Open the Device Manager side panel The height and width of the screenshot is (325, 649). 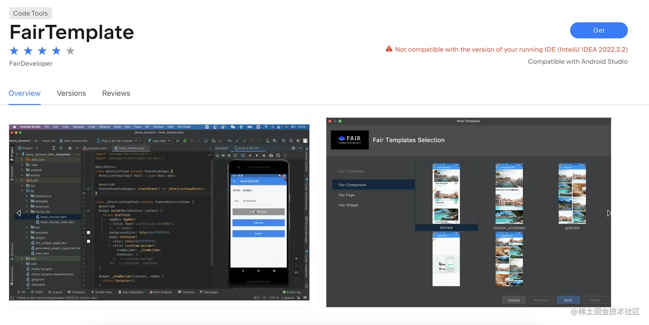306,231
